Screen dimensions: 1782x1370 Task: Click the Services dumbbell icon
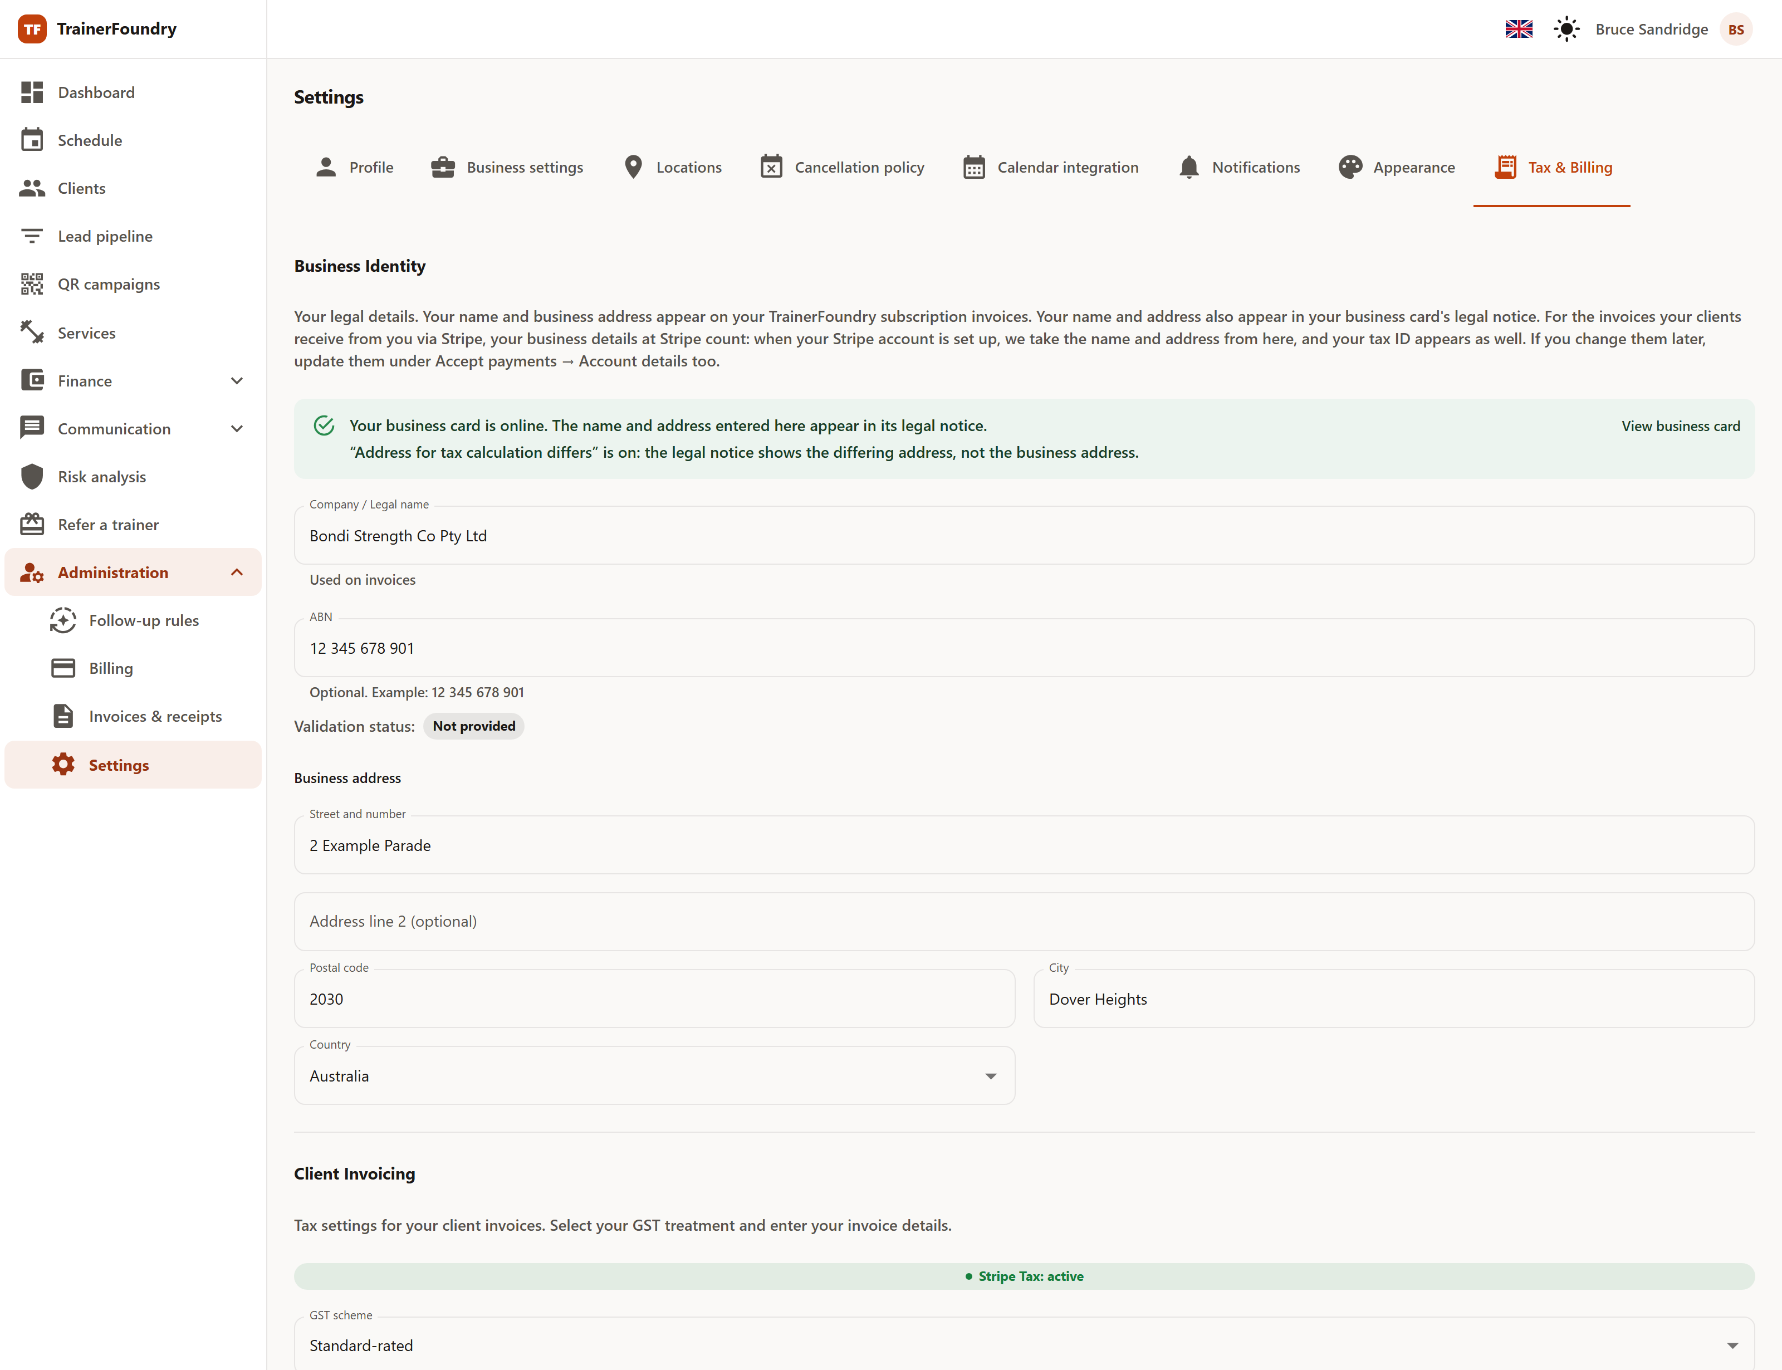tap(32, 332)
